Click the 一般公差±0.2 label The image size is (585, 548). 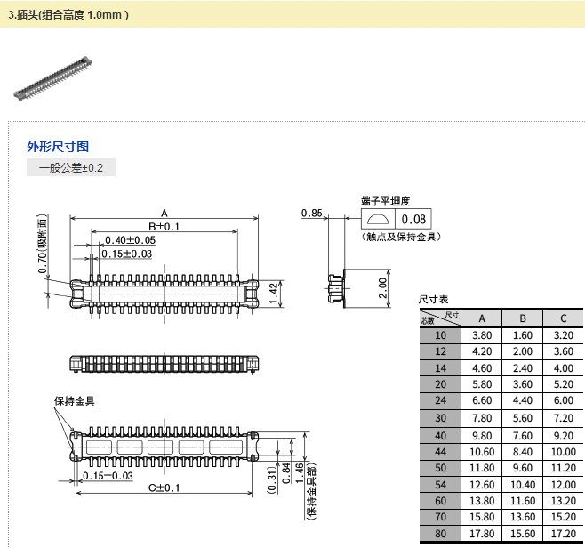tap(71, 167)
